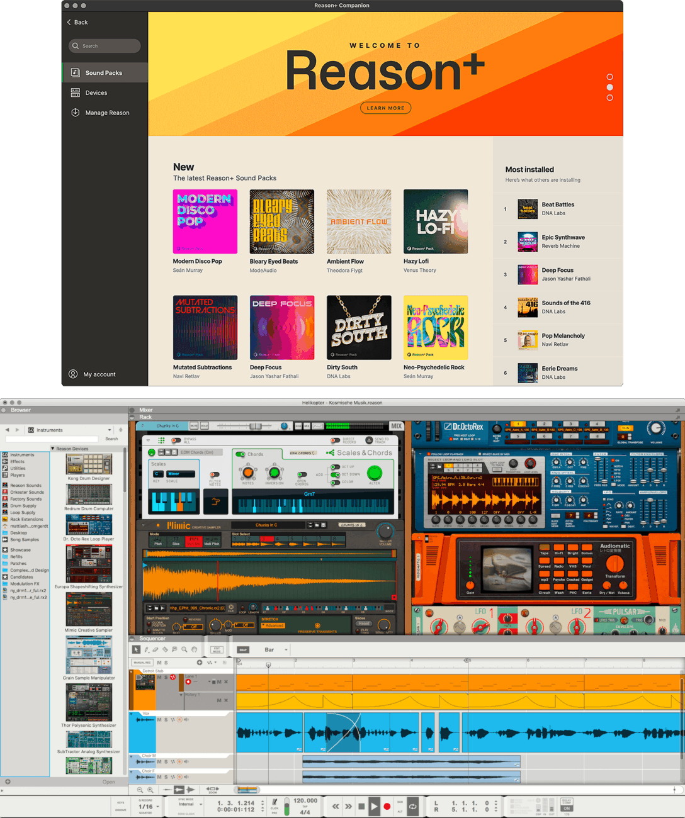
Task: Open Devices in the Companion sidebar
Action: [x=96, y=92]
